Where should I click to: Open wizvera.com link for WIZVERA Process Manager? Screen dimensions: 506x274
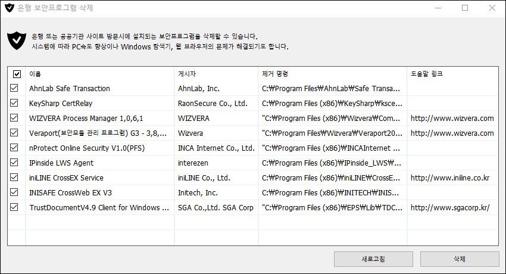point(452,119)
